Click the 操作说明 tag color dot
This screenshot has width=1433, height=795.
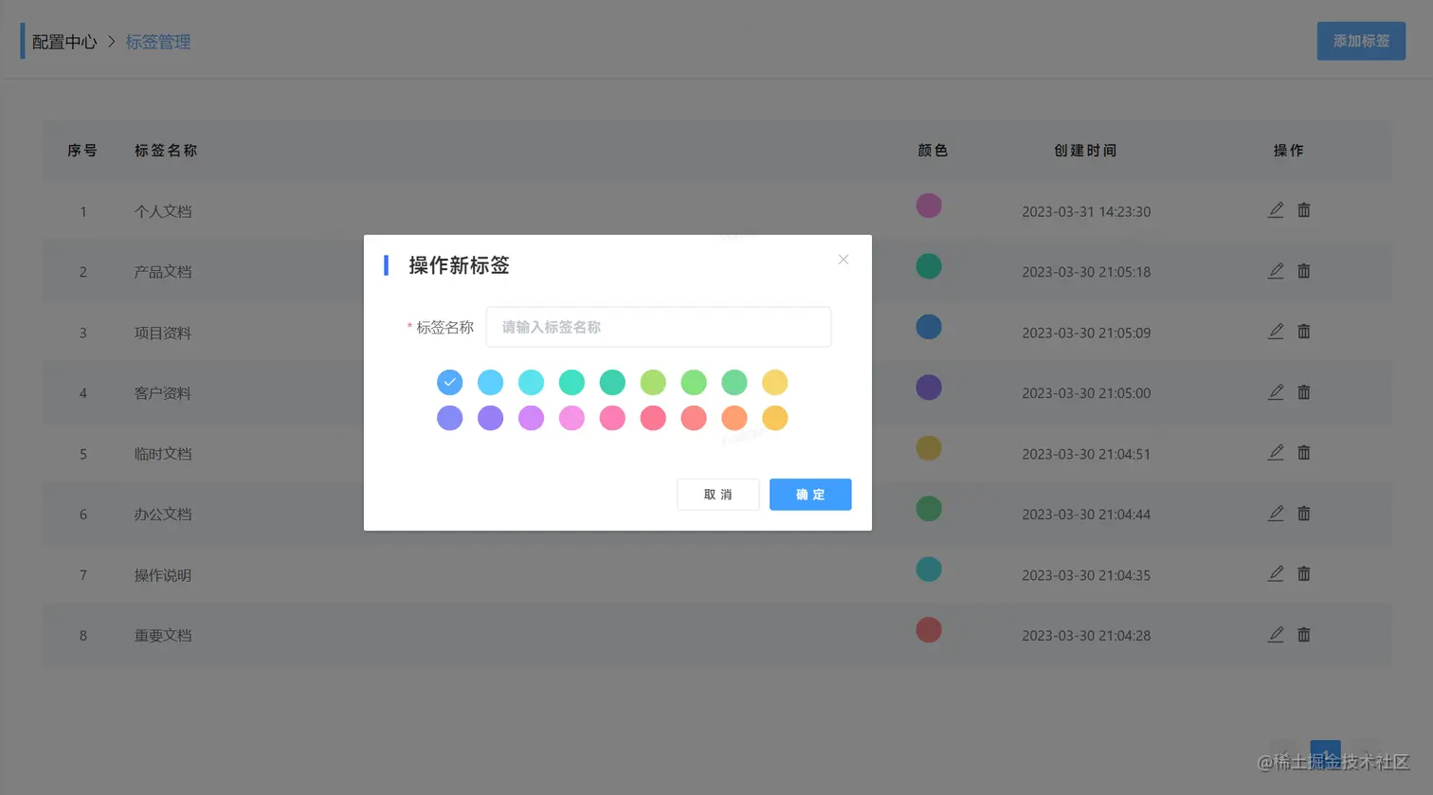click(x=929, y=569)
